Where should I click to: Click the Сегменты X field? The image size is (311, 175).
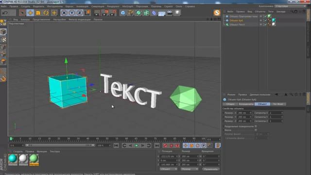coord(276,113)
